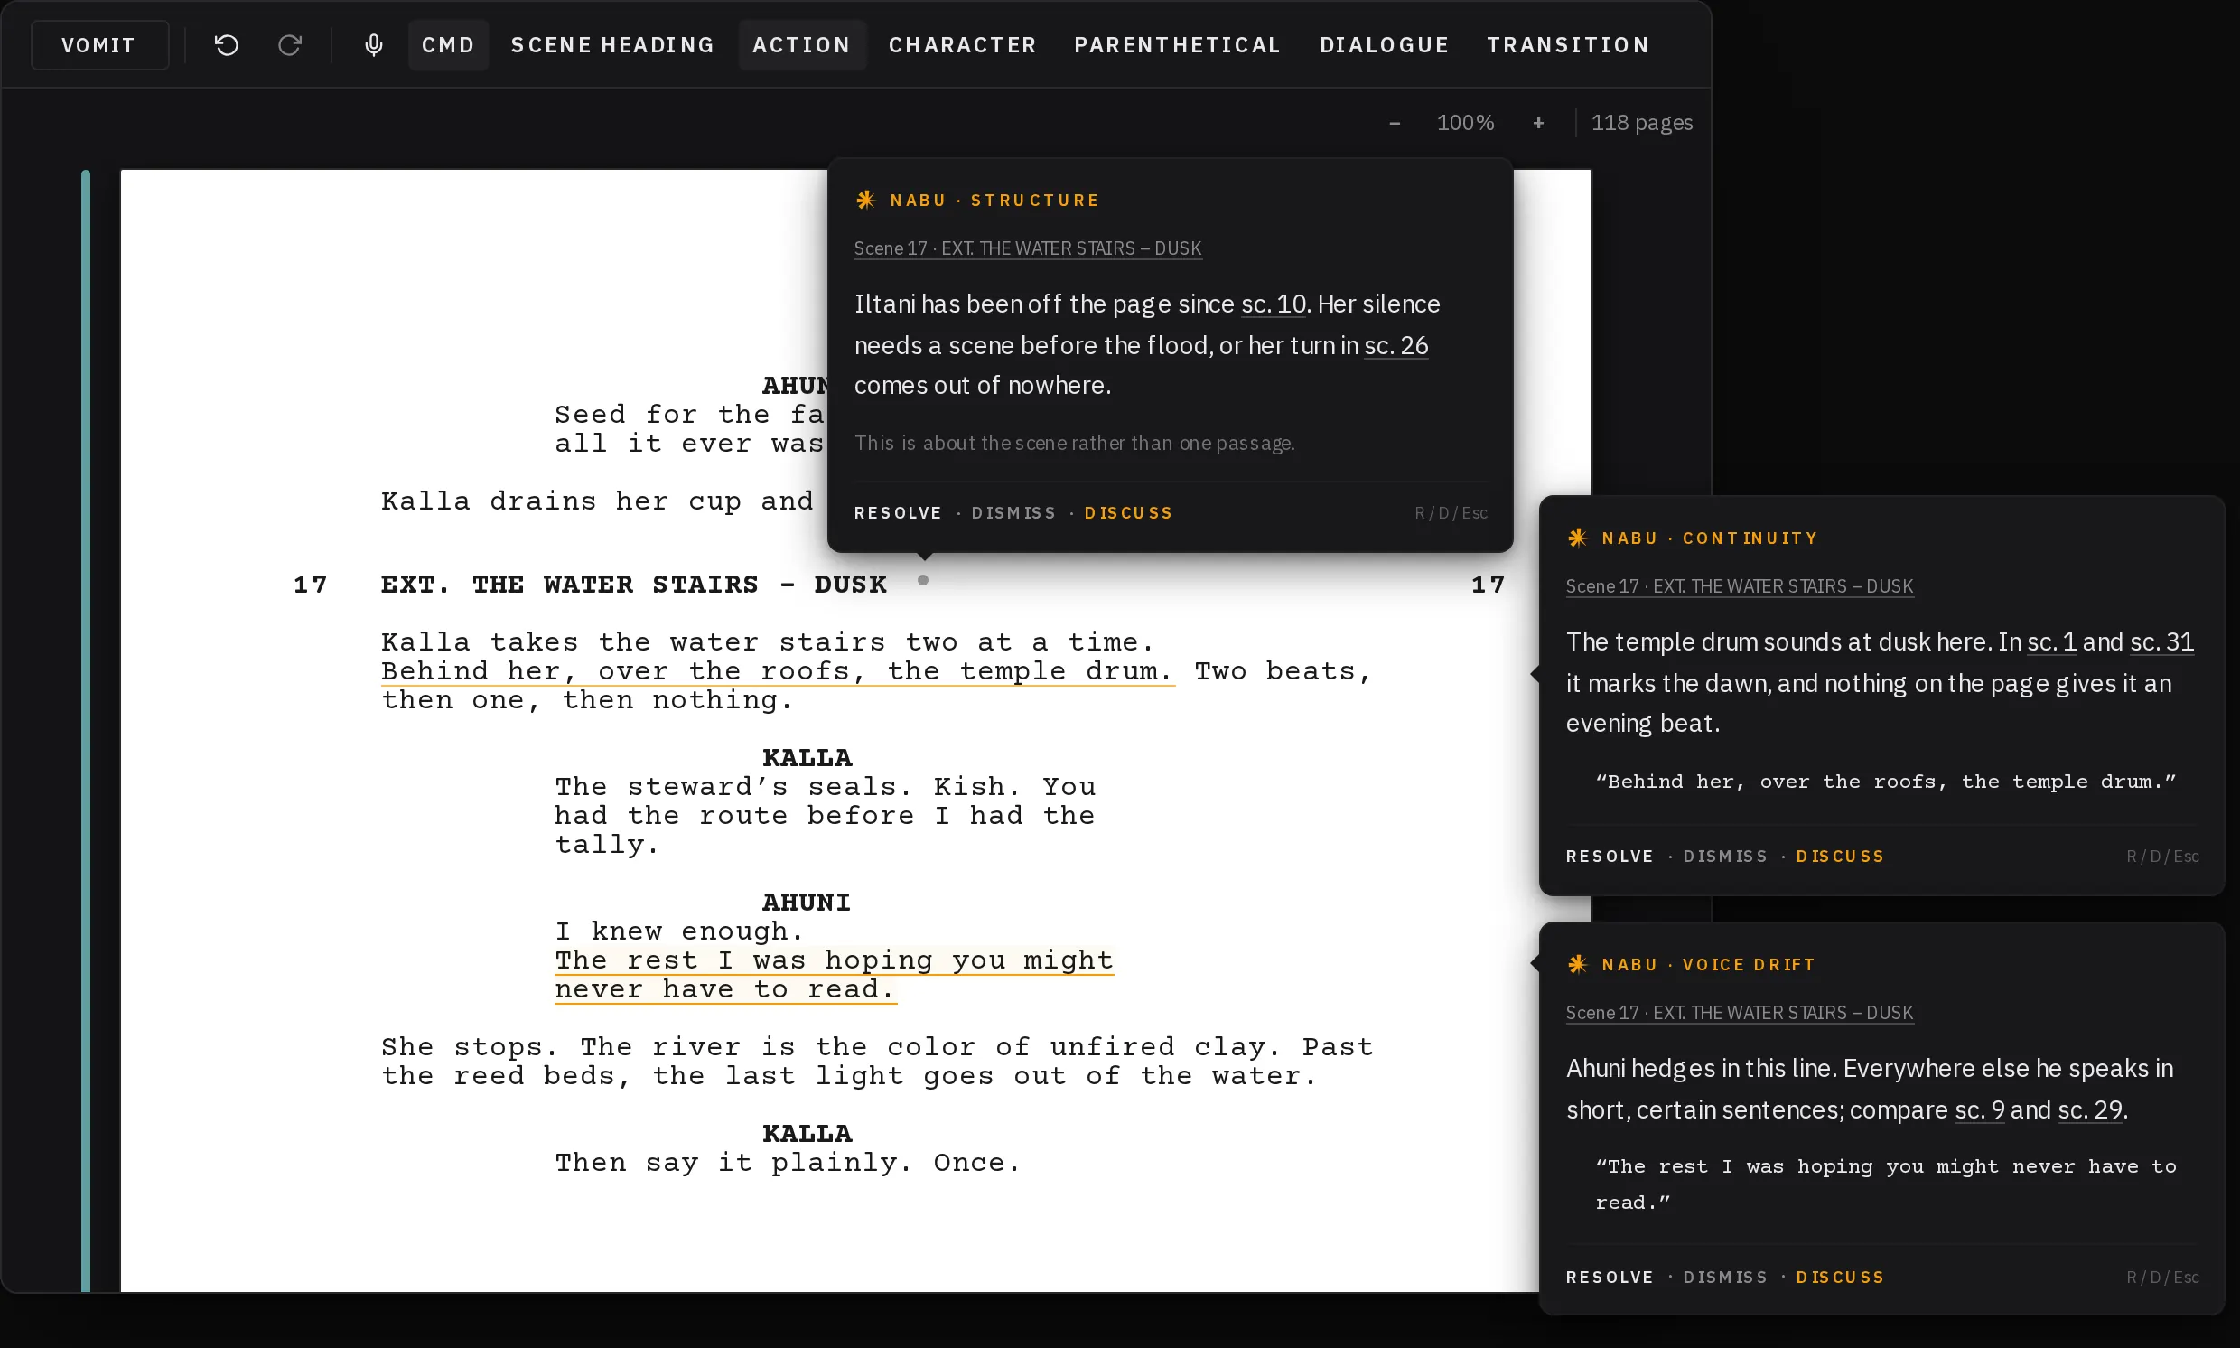Click the underlined 'Behind her, over the roofs' passage
This screenshot has height=1348, width=2240.
778,671
